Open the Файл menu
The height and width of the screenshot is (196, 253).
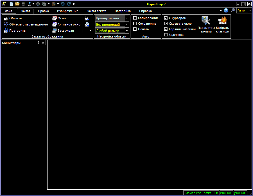click(8, 11)
